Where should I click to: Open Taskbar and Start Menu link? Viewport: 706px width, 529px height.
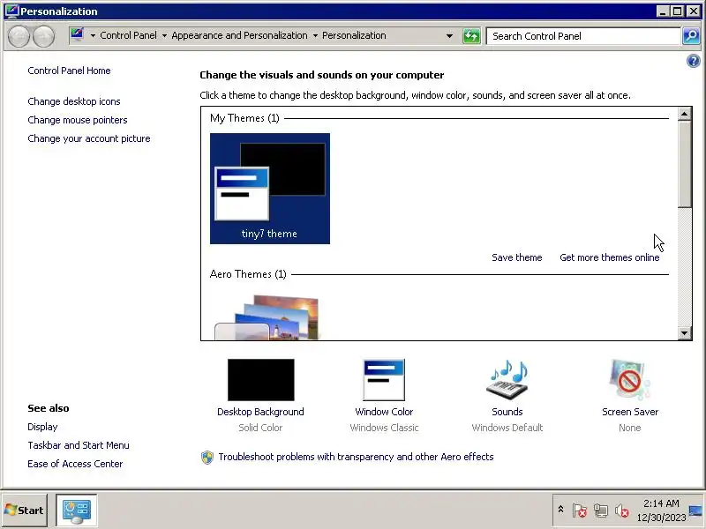pos(79,445)
